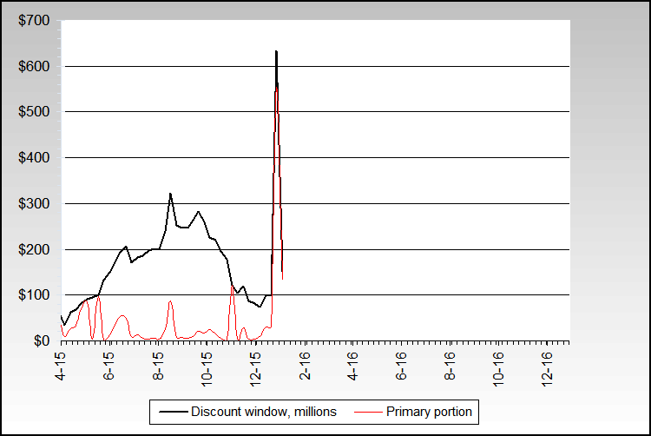Click the $600 y-axis label
The width and height of the screenshot is (651, 436).
point(34,66)
